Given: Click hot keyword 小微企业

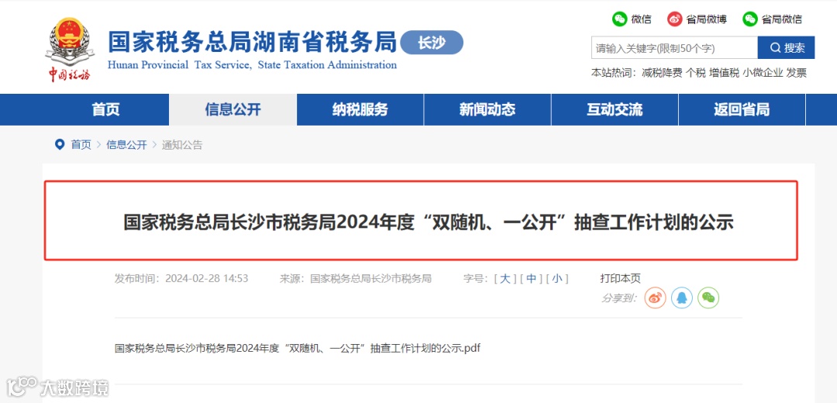Looking at the screenshot, I should 763,73.
